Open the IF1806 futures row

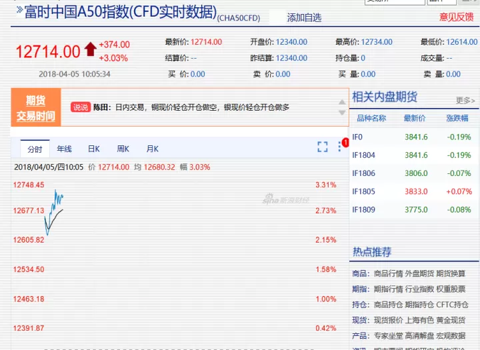(414, 173)
